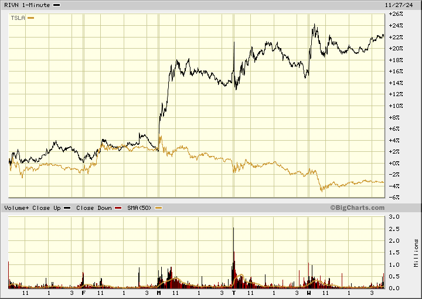This screenshot has height=299, width=422.
Task: Click the TSLA comparison legend label
Action: tap(18, 18)
